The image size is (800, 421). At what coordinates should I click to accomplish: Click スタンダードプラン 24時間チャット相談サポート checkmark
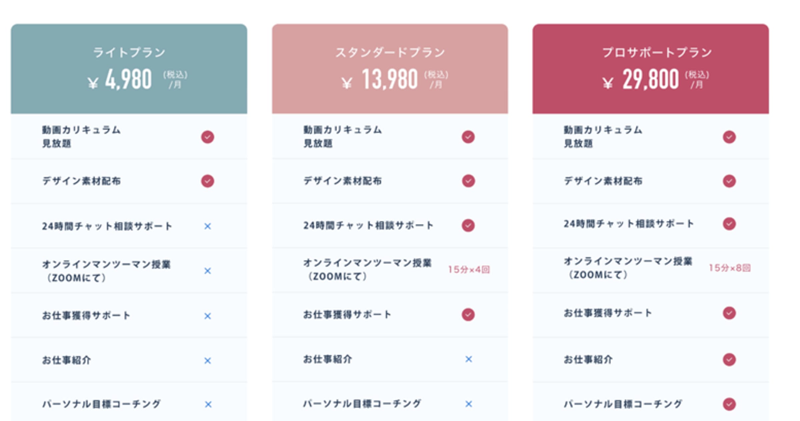tap(468, 225)
